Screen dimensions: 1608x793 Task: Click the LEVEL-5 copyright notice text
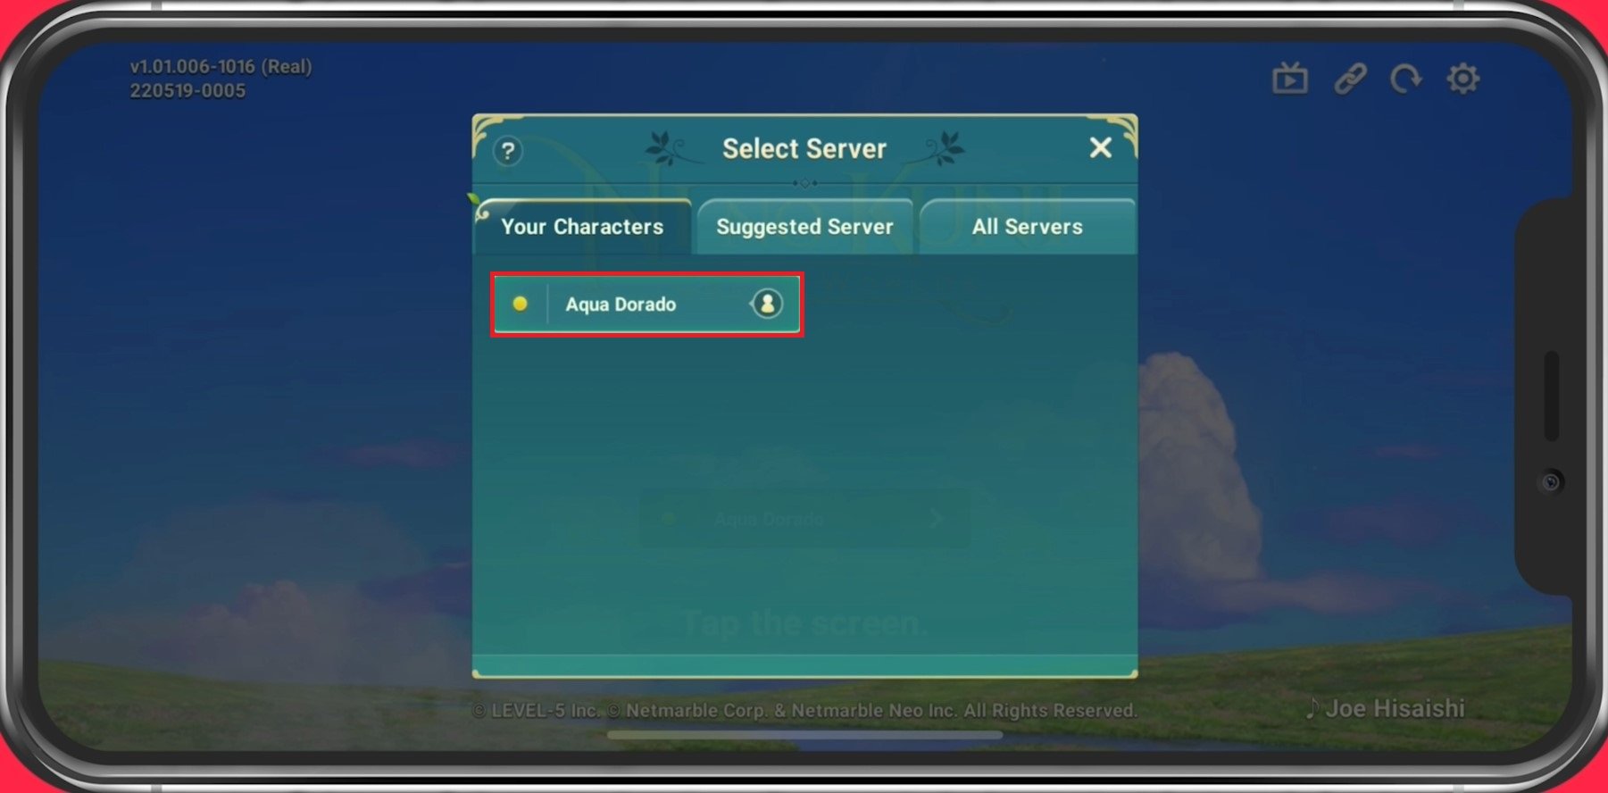pos(804,711)
